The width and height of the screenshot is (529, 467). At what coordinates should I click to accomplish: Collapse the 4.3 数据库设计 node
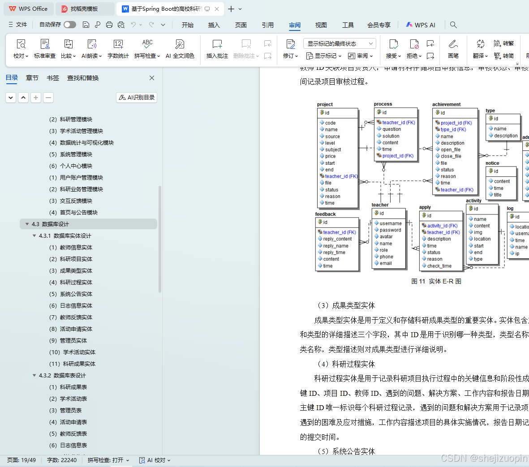click(x=27, y=224)
